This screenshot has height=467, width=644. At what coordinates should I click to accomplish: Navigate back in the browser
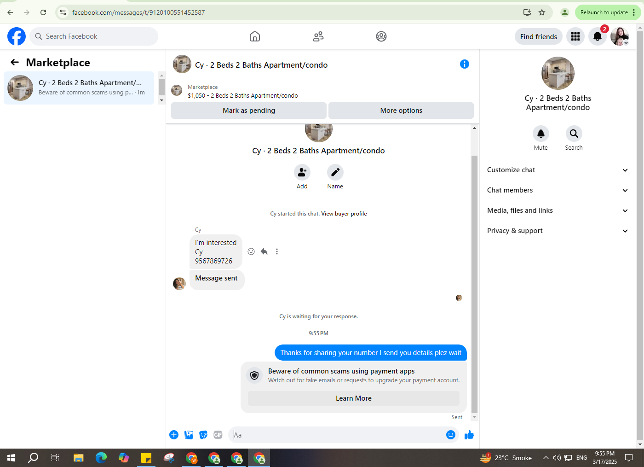click(10, 12)
